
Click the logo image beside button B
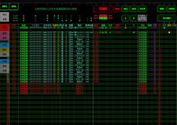[143, 18]
